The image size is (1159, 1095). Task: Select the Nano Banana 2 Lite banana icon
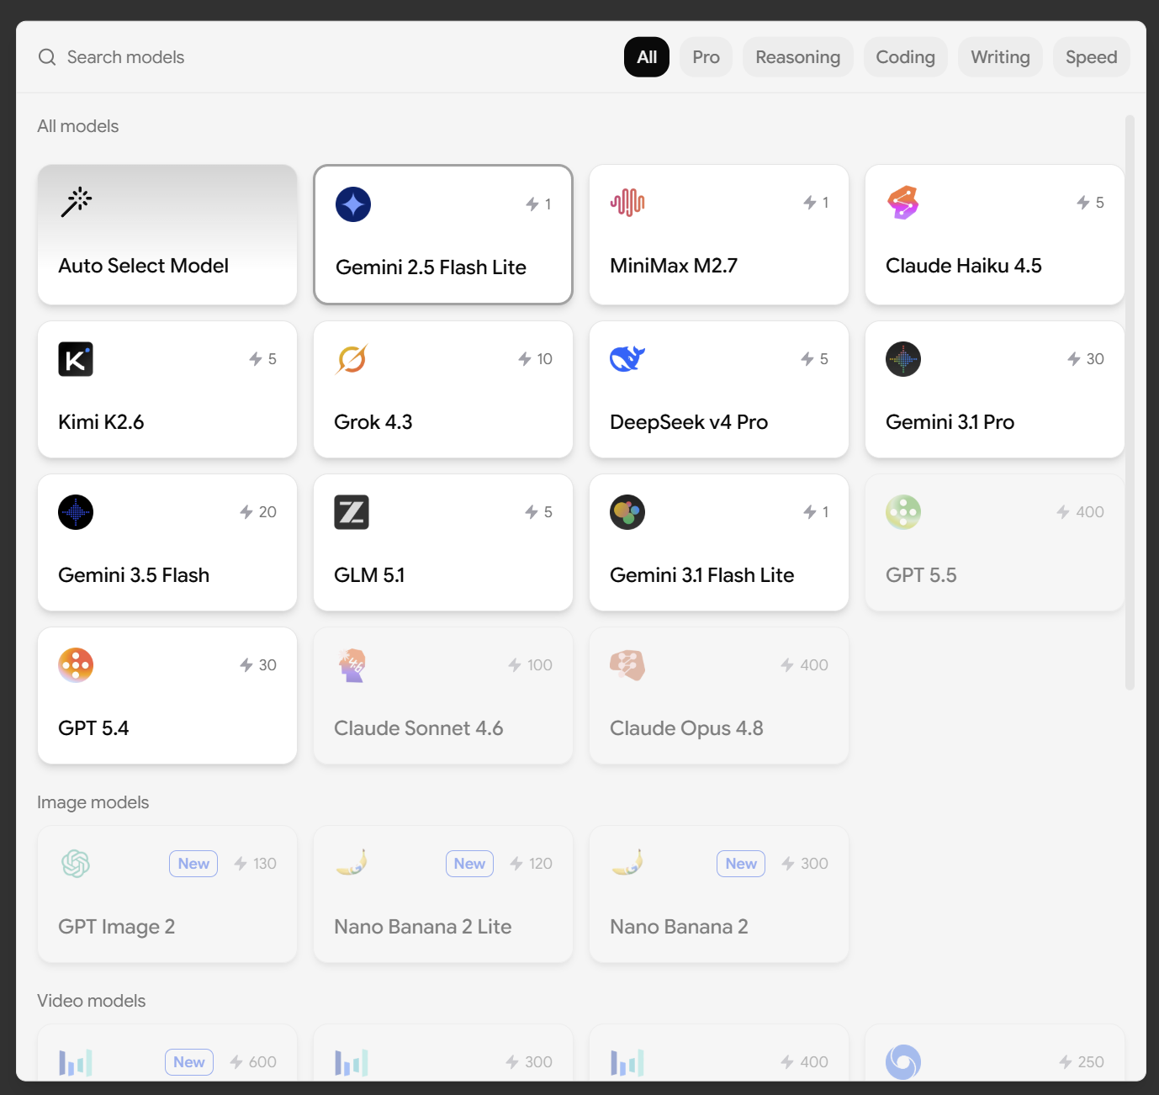pos(352,864)
